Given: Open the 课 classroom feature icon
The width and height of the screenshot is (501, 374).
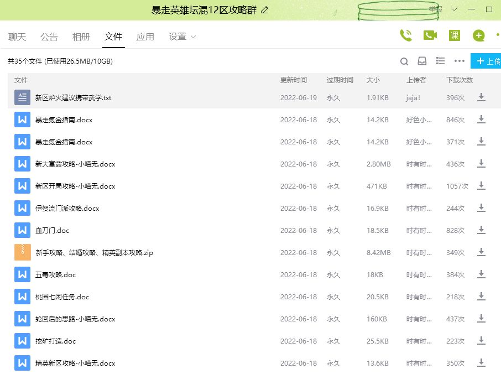Looking at the screenshot, I should (x=454, y=35).
